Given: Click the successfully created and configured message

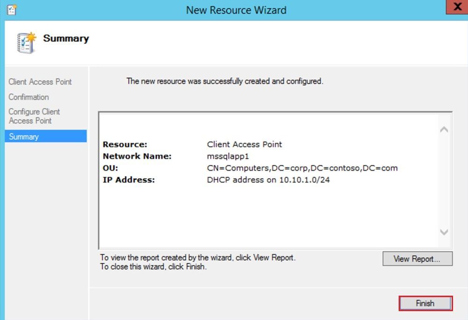Looking at the screenshot, I should (x=225, y=81).
